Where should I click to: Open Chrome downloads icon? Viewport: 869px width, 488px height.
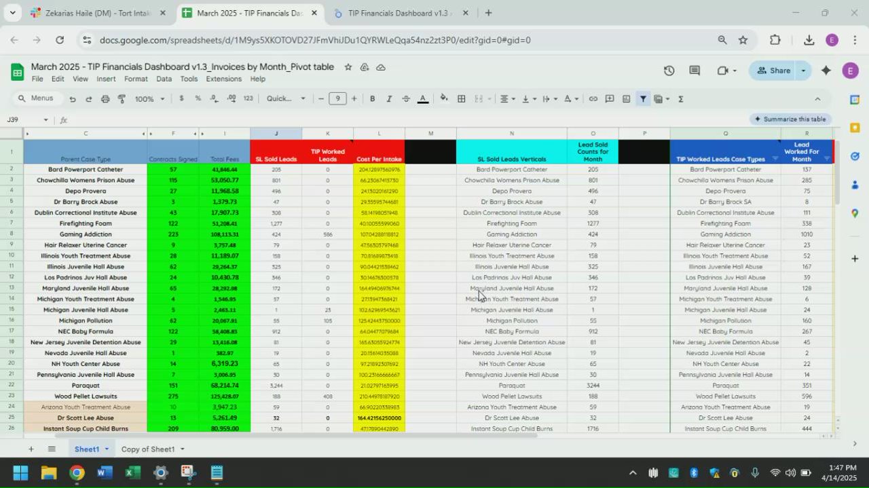pos(809,40)
